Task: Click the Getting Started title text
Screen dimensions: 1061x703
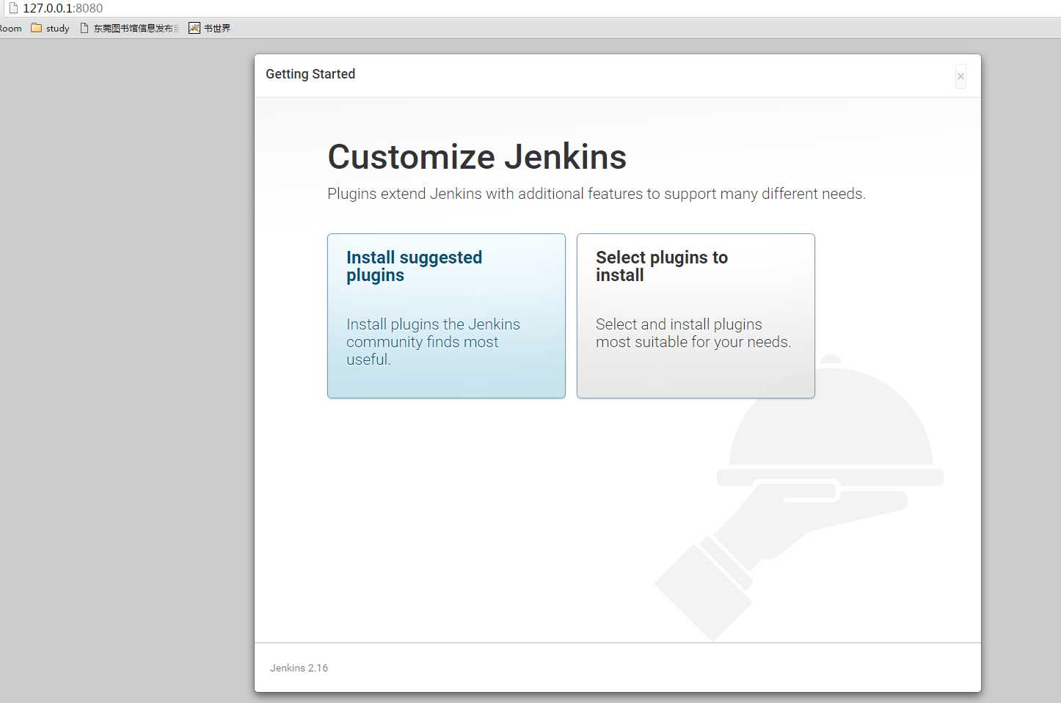Action: click(x=310, y=74)
